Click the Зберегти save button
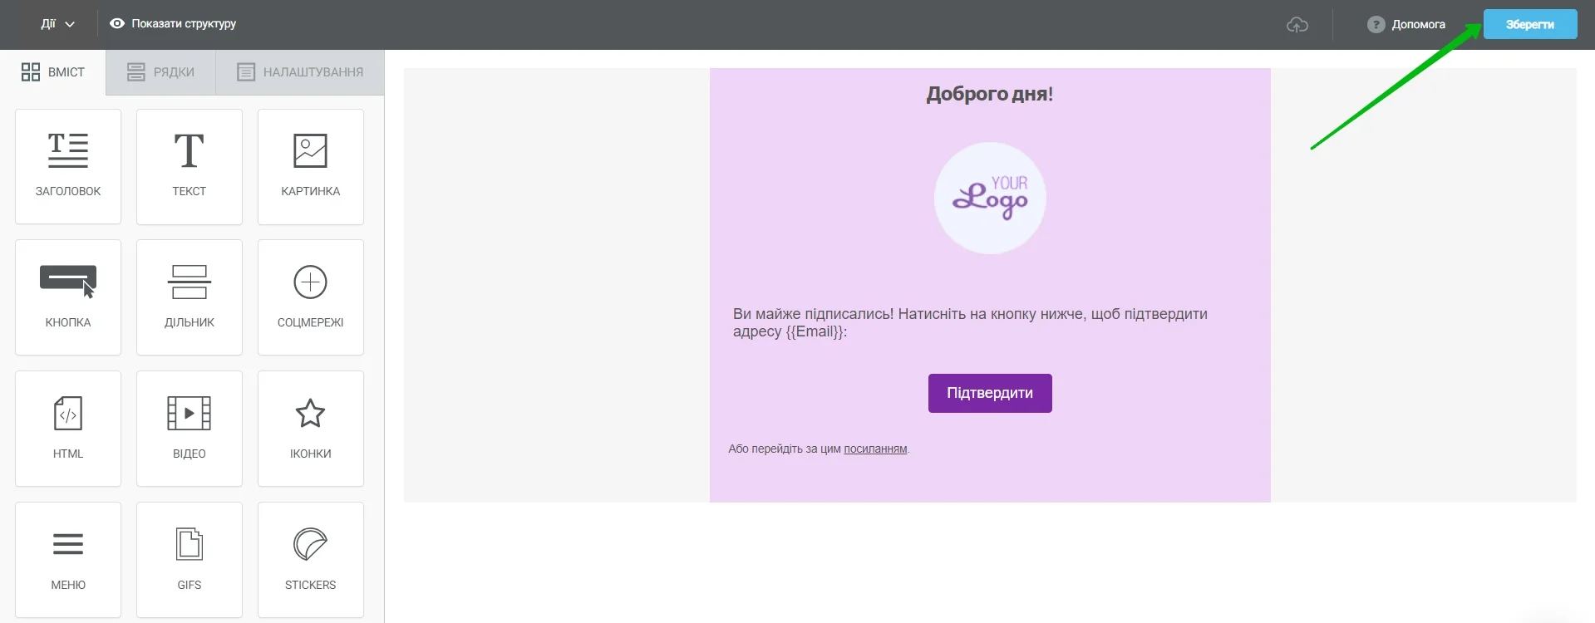Screen dimensions: 1595x623 click(1530, 24)
